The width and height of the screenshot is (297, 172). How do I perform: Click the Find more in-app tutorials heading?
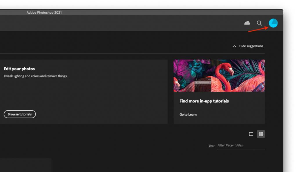(204, 101)
